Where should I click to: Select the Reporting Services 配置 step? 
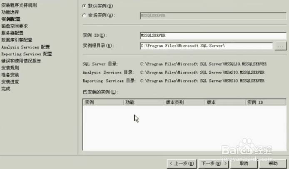(27, 54)
